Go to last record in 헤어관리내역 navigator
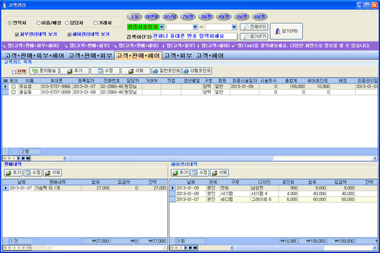This screenshot has height=253, width=380. coord(195,248)
